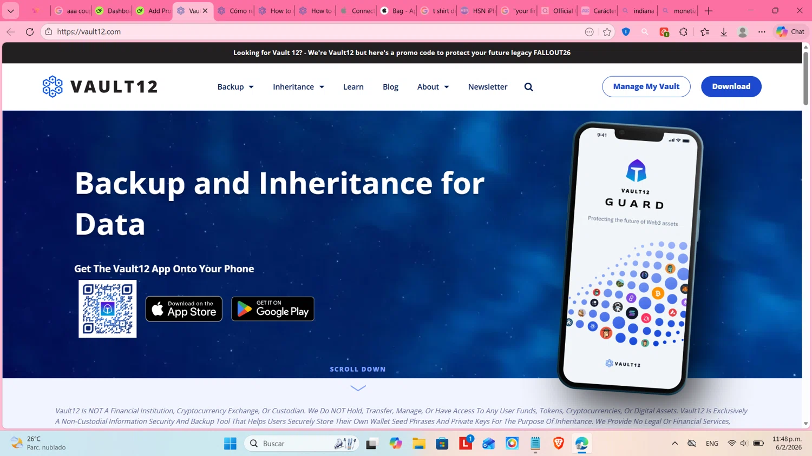Open the blue shield extension icon

tap(626, 32)
